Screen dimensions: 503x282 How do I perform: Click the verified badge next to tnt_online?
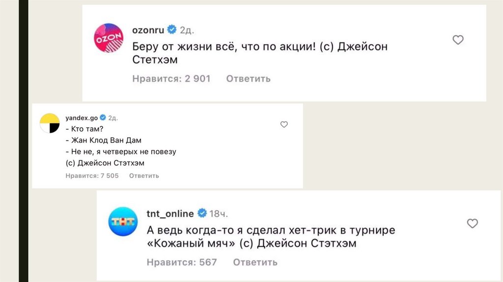[202, 213]
